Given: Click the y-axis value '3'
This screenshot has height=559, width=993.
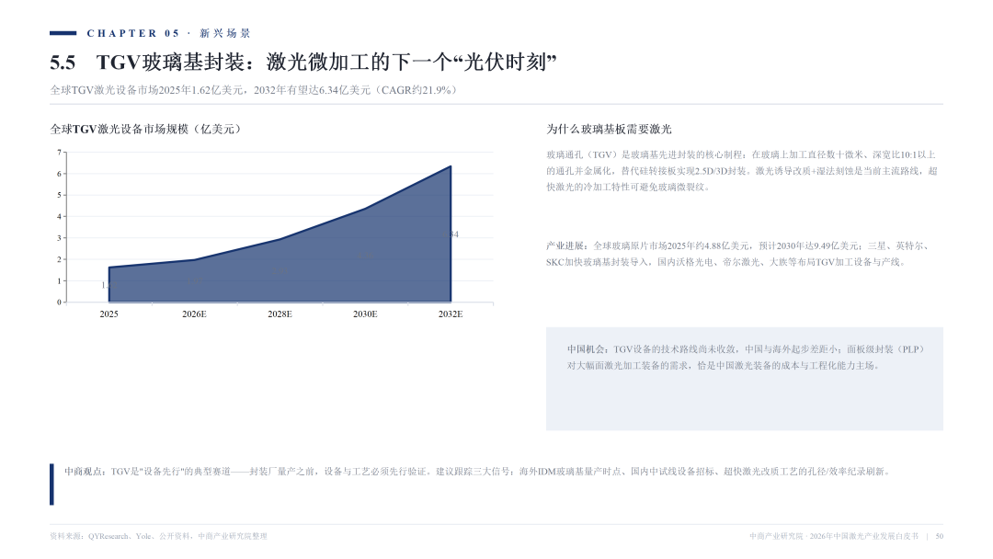Looking at the screenshot, I should coord(59,238).
